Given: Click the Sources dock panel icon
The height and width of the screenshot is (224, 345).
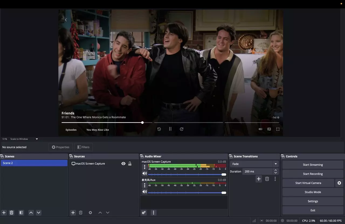Looking at the screenshot, I should click(71, 156).
